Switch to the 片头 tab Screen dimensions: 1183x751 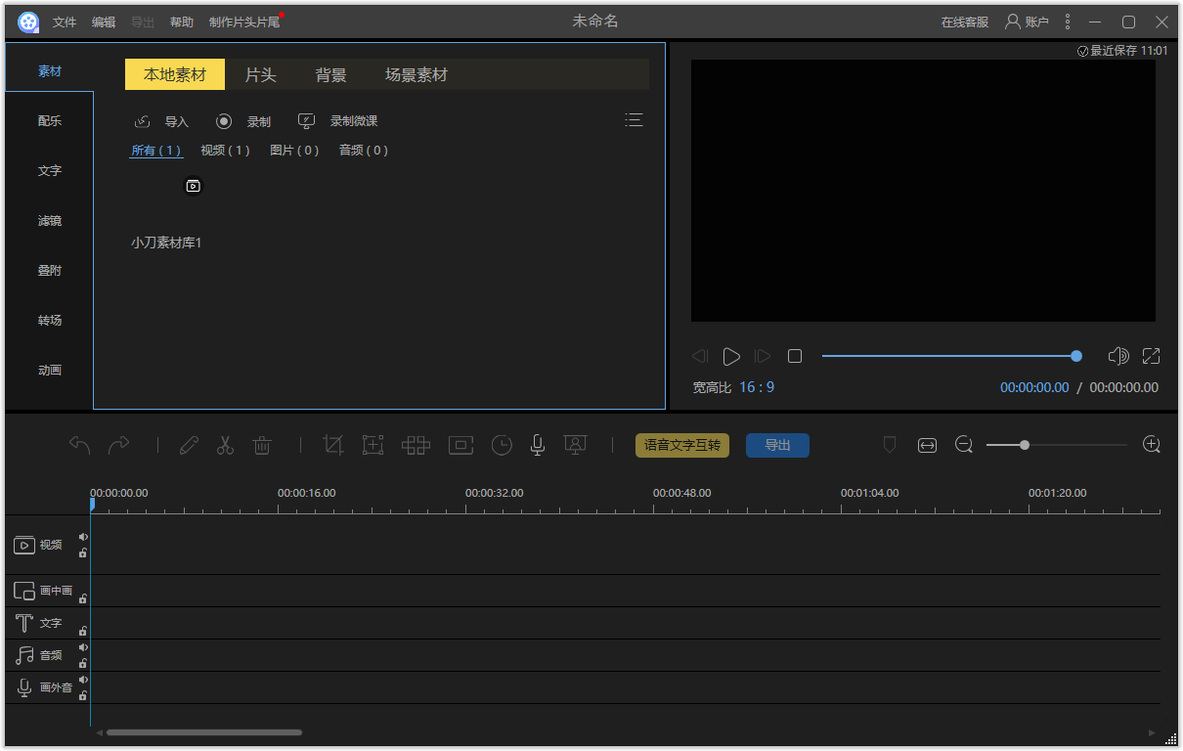point(260,75)
